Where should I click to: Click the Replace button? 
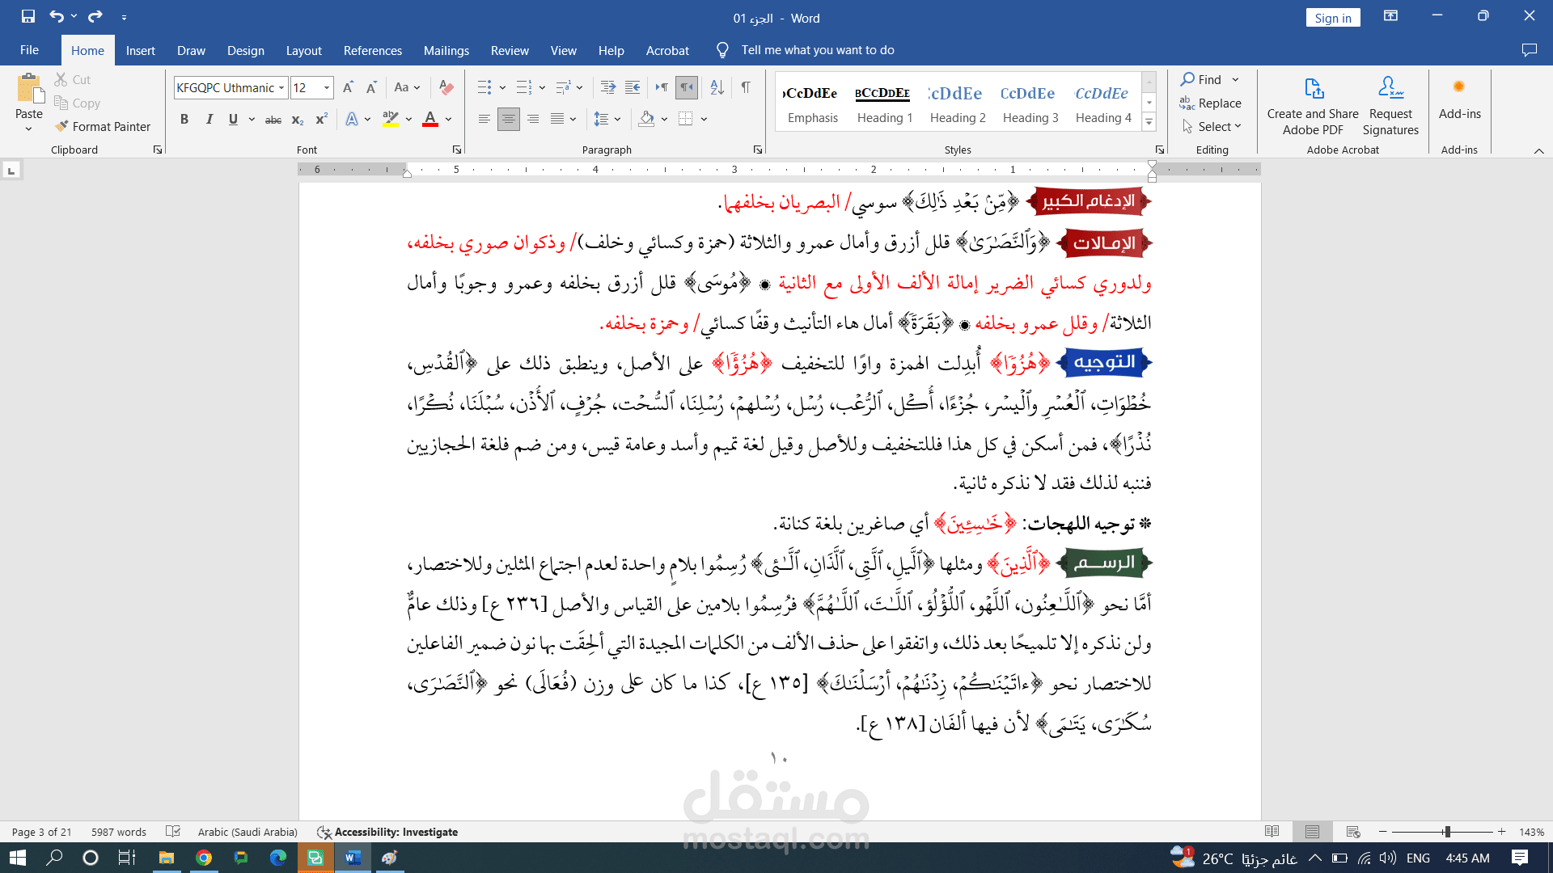1211,103
